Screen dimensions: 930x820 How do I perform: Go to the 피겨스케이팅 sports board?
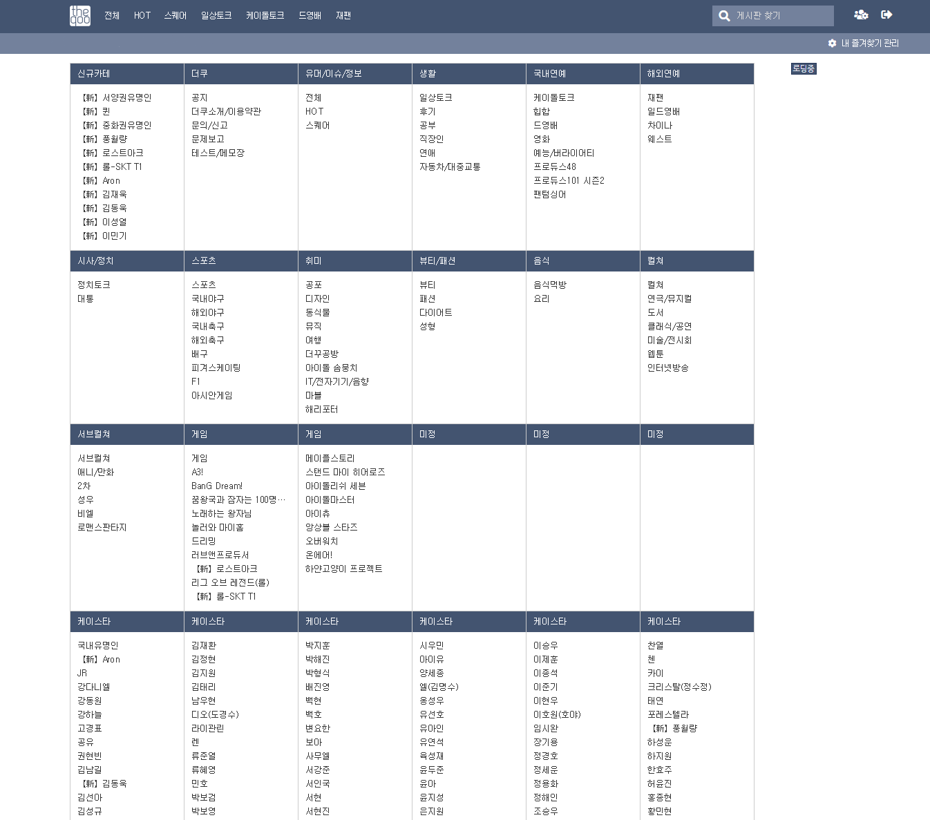click(x=216, y=368)
